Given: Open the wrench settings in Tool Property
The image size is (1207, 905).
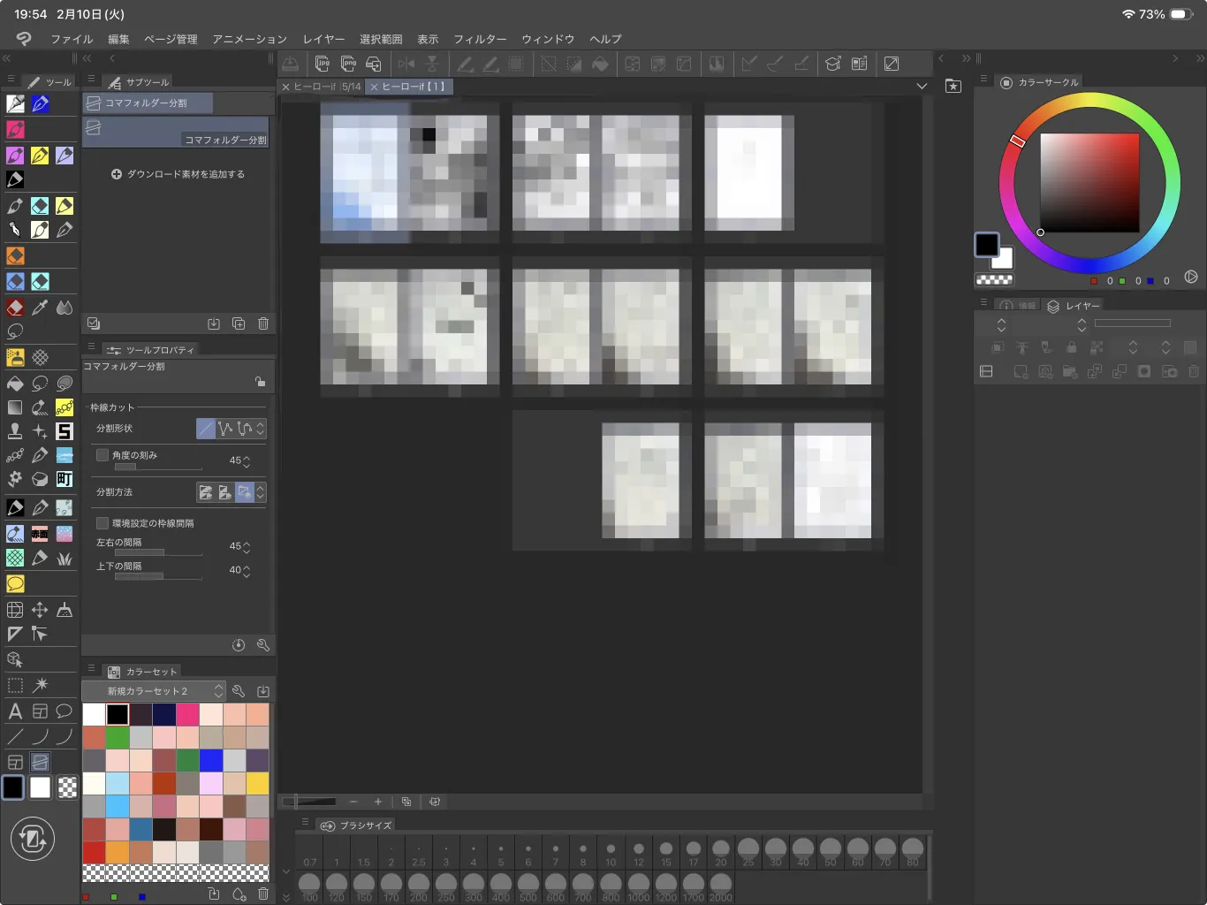Looking at the screenshot, I should [263, 645].
